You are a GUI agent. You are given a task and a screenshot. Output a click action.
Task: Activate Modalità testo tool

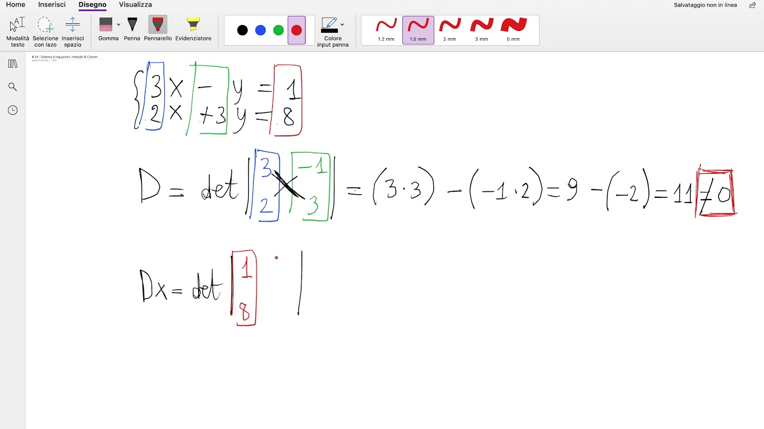click(x=18, y=32)
